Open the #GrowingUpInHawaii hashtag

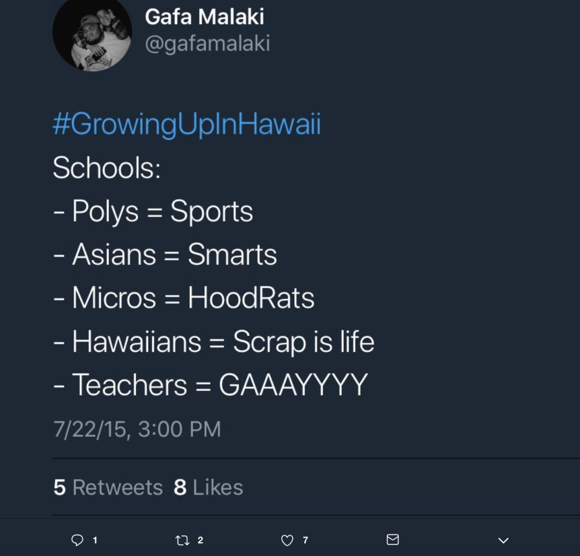coord(186,124)
